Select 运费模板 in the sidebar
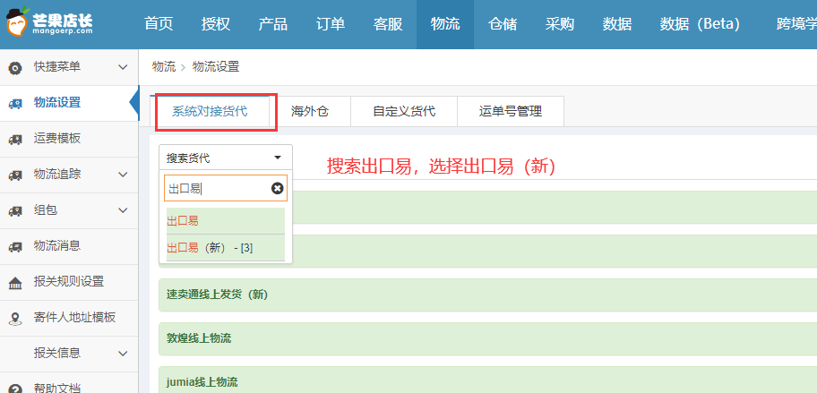The image size is (817, 393). (69, 139)
